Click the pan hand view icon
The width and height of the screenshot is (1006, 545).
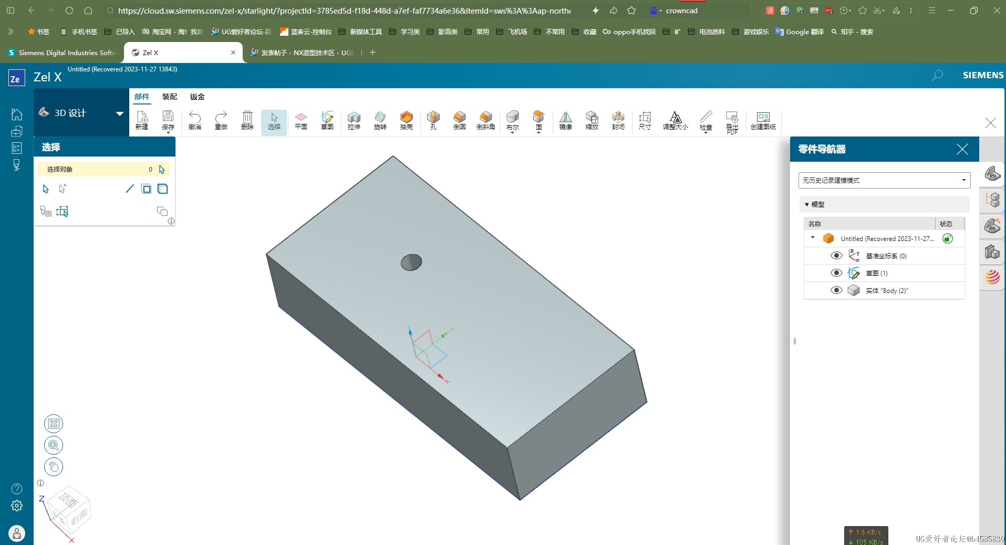(x=54, y=467)
